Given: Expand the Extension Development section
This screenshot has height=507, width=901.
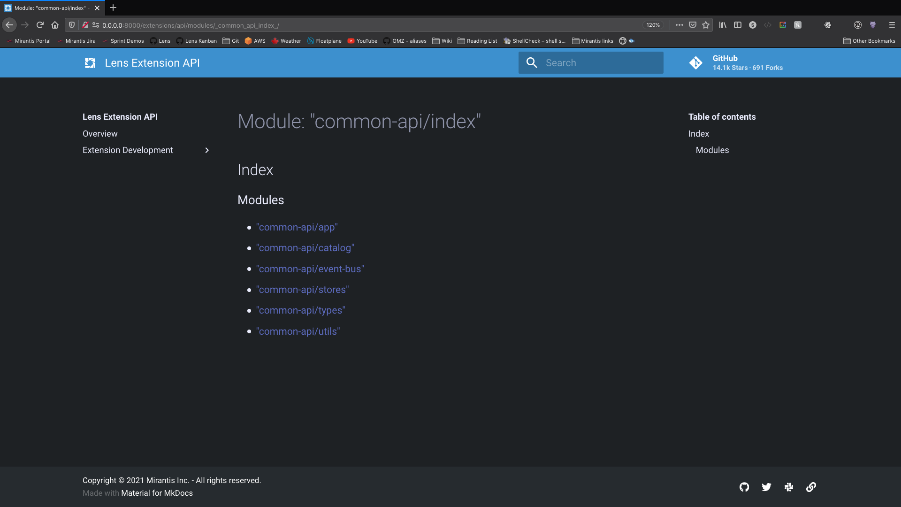Looking at the screenshot, I should click(x=146, y=150).
